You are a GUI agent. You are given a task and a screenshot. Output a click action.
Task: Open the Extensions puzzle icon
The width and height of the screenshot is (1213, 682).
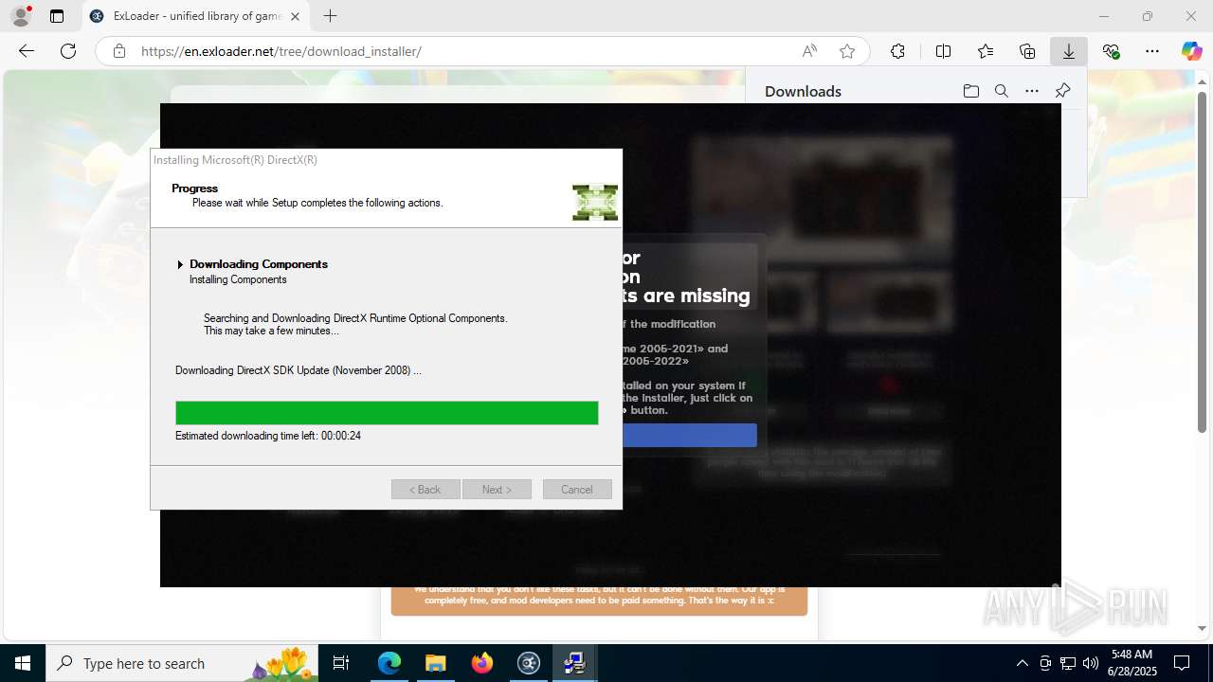pos(897,51)
